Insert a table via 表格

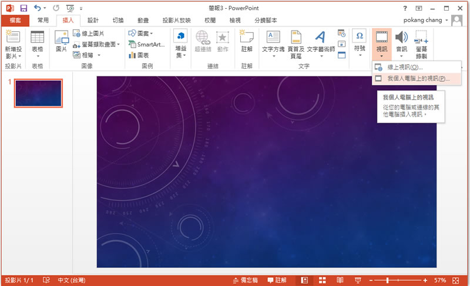[38, 45]
